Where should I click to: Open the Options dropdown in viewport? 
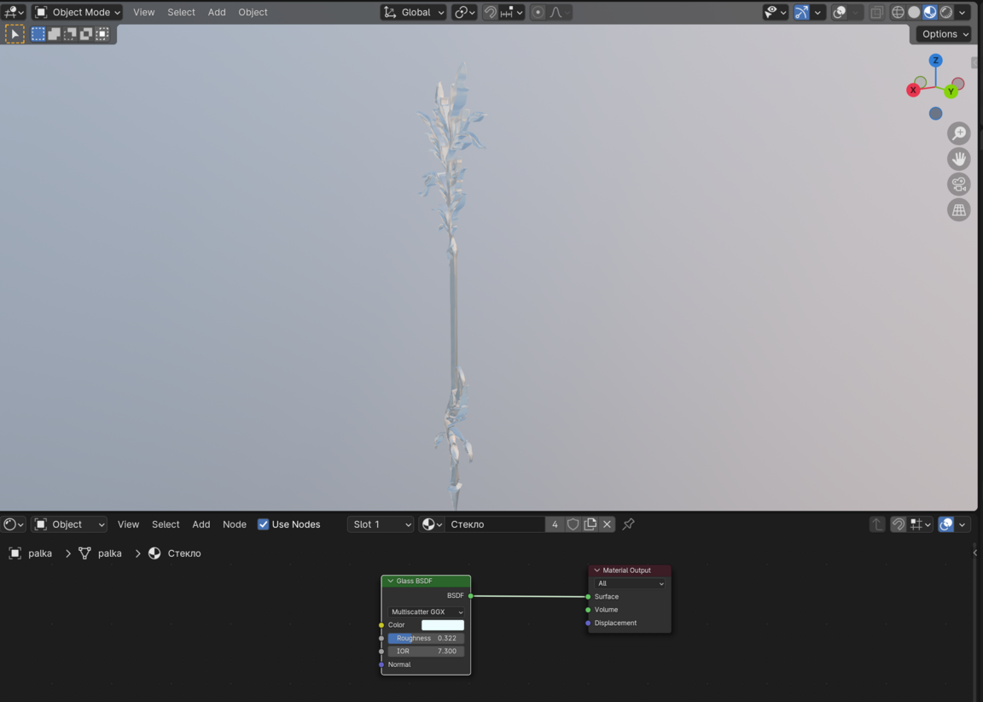[x=944, y=34]
